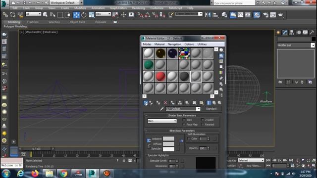Open Navigation menu in Material Editor
Image resolution: width=317 pixels, height=178 pixels.
pos(174,44)
